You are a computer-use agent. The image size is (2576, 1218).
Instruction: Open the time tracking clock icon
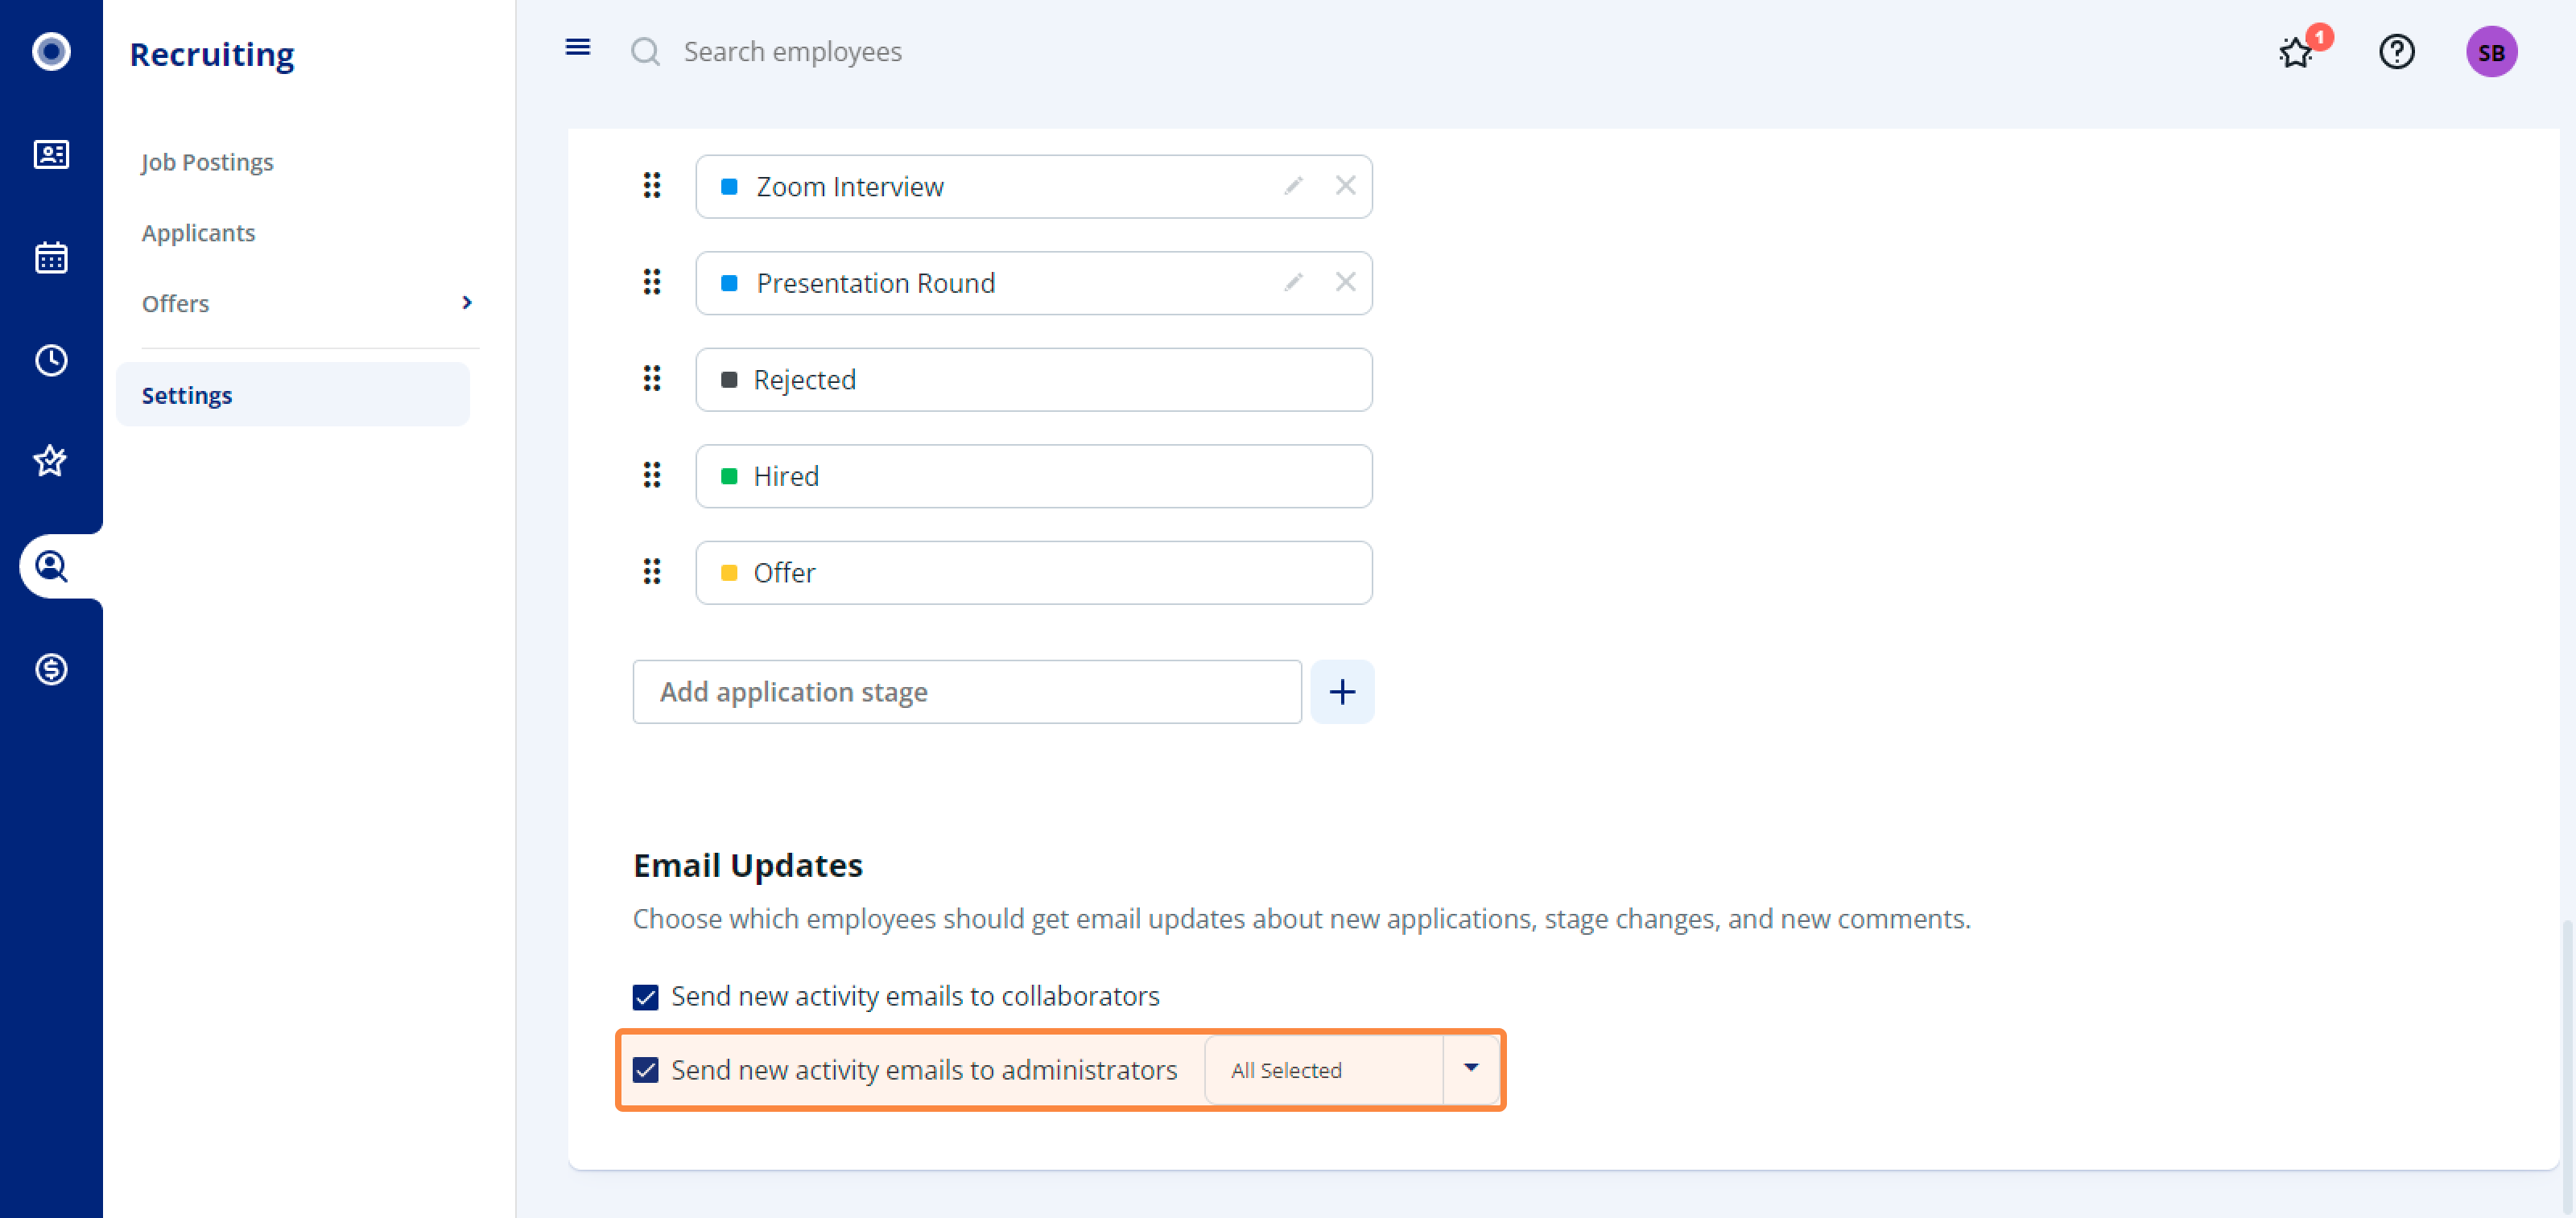tap(51, 360)
